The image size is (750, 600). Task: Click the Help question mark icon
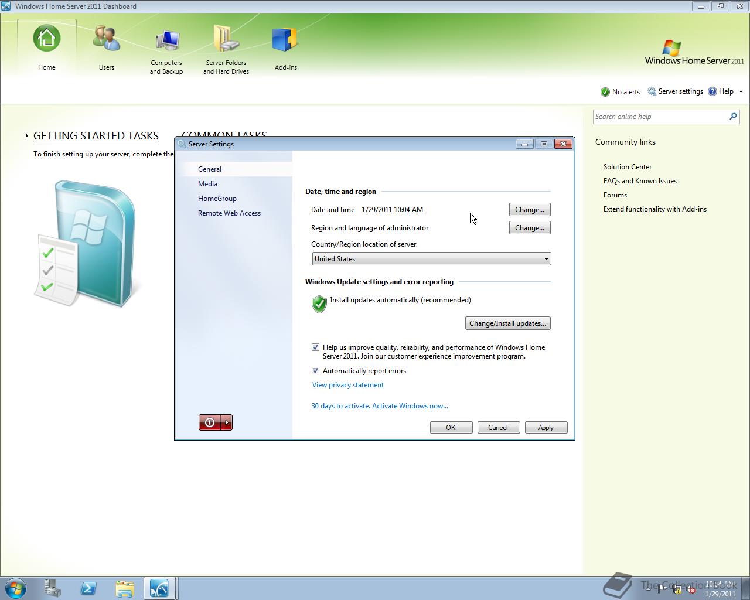click(x=712, y=91)
